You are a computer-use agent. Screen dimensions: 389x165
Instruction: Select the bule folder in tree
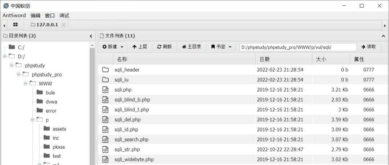tap(50, 93)
